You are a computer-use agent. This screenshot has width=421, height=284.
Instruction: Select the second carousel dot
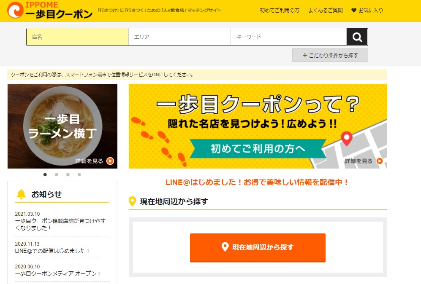57,175
